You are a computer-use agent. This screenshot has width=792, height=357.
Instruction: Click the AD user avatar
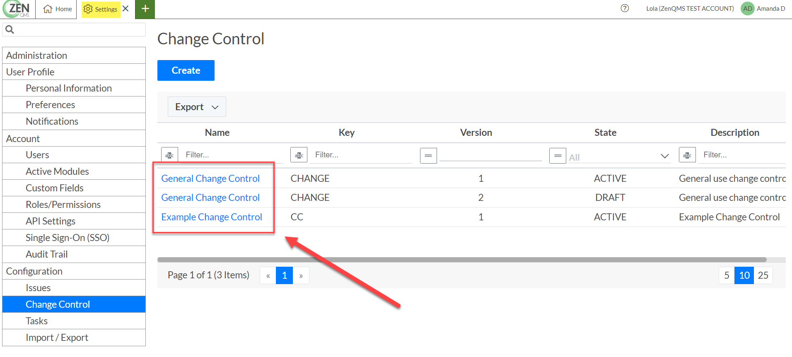click(x=747, y=9)
